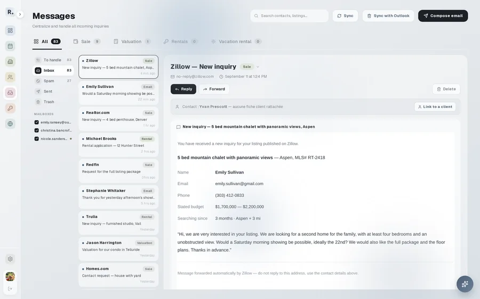
Task: Open the Homes.com contact request message
Action: click(x=118, y=275)
